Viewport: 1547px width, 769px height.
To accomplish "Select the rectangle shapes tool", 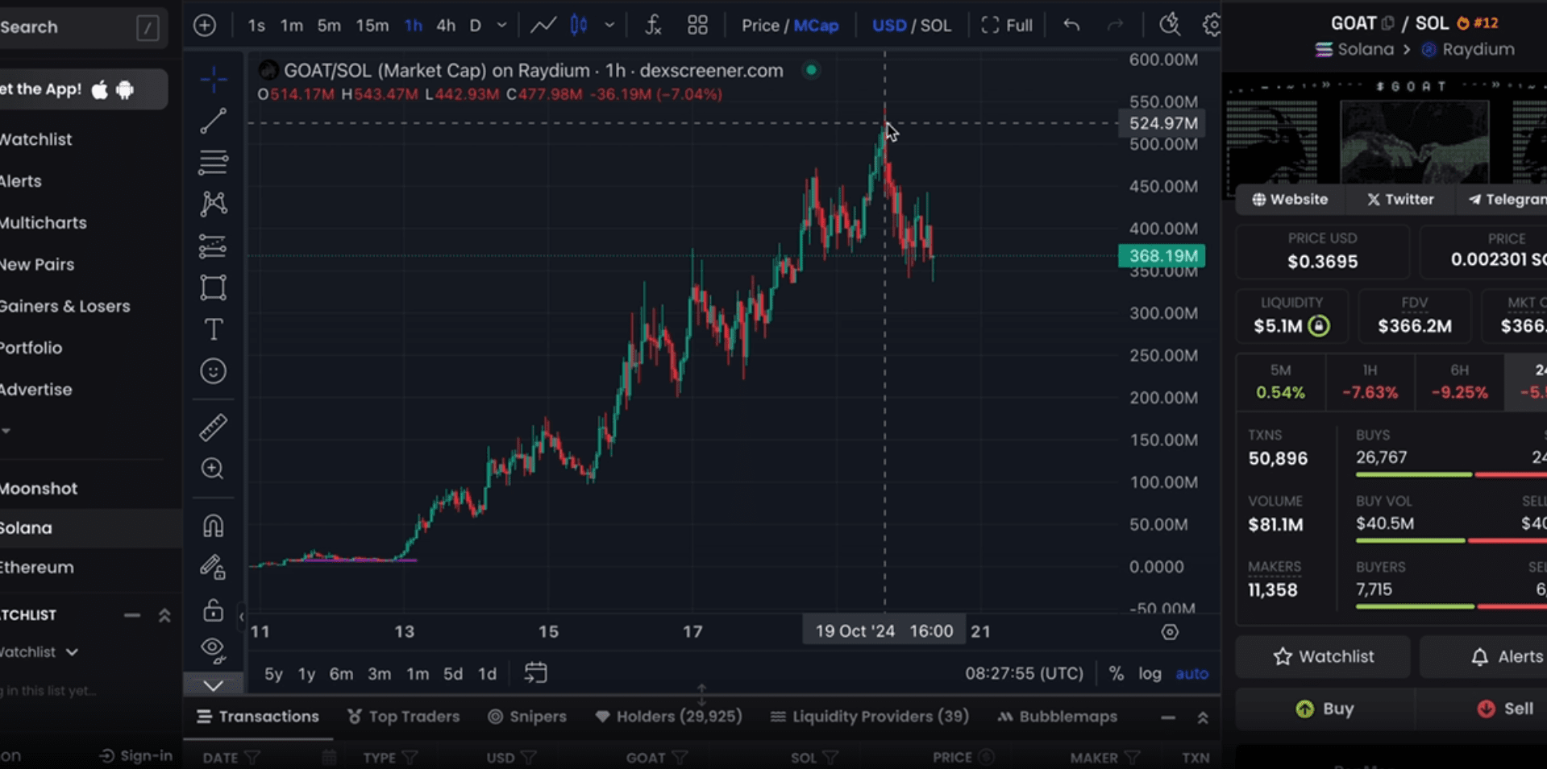I will pos(214,287).
